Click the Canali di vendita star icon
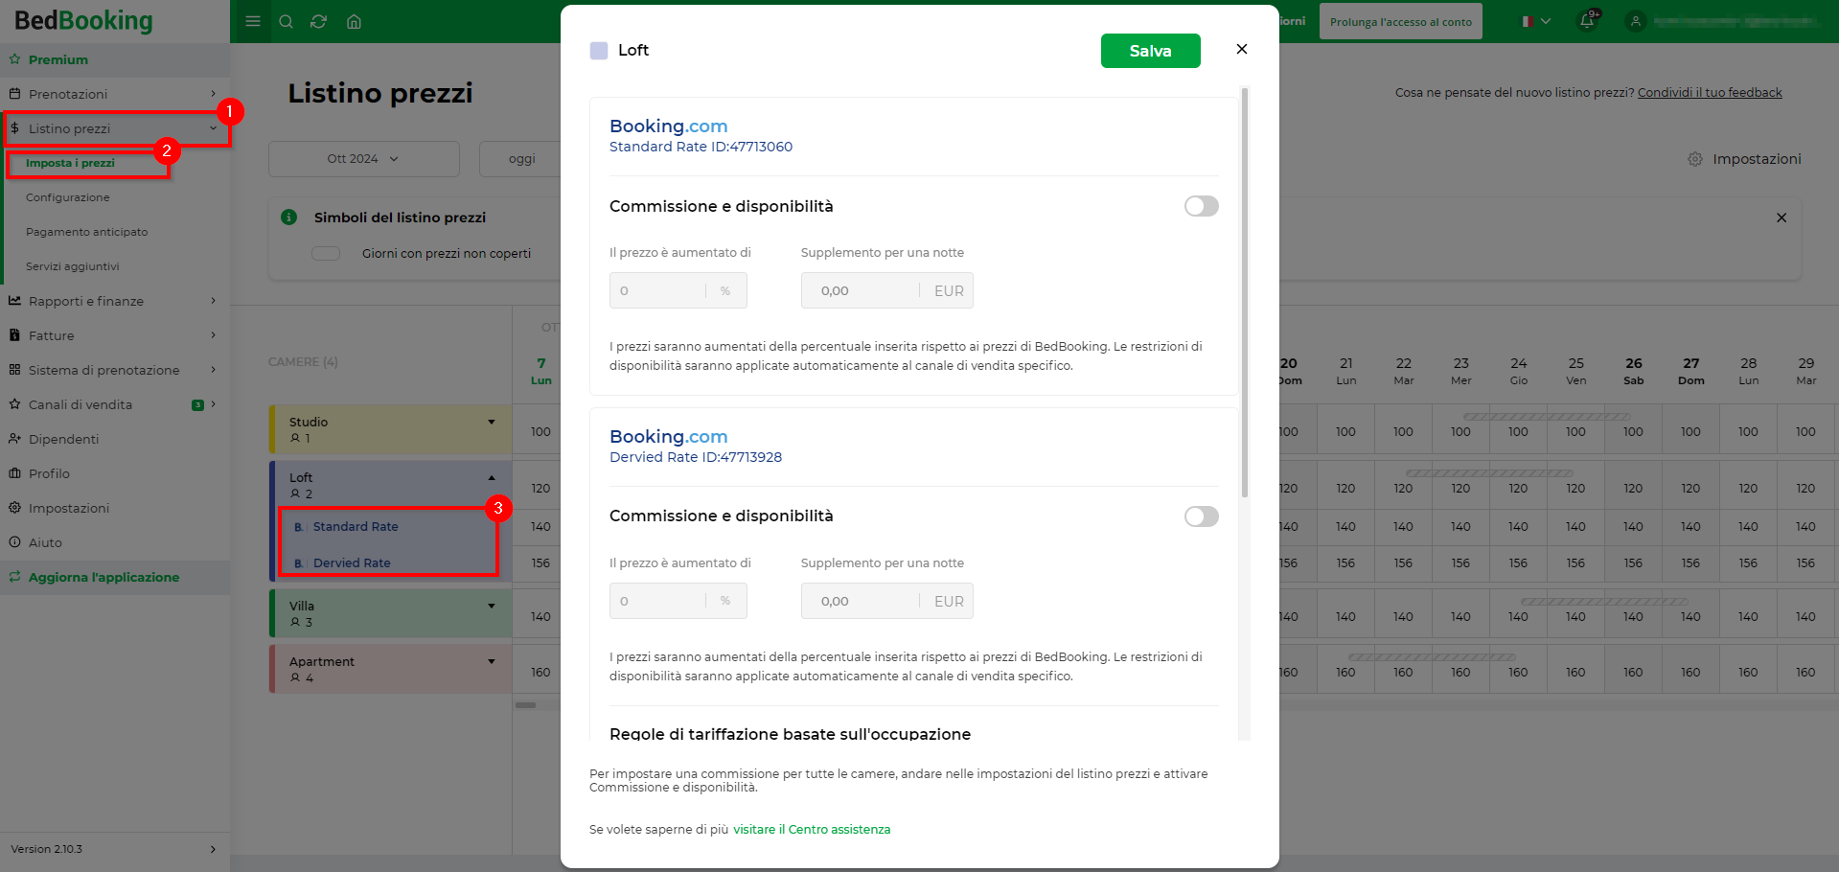 [x=14, y=404]
